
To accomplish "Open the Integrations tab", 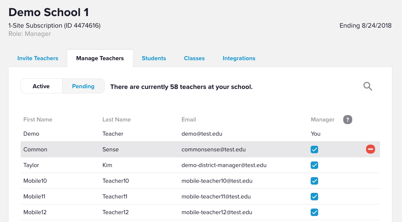I will (x=239, y=58).
